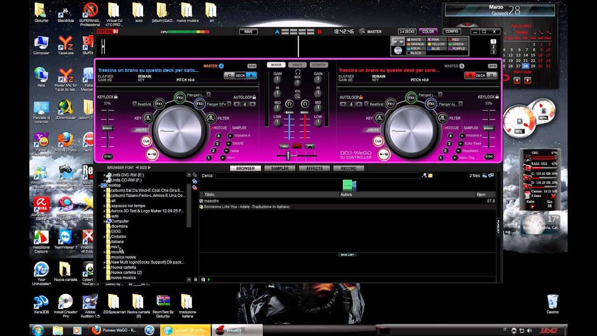Switch to the RECORD tab

click(x=348, y=168)
